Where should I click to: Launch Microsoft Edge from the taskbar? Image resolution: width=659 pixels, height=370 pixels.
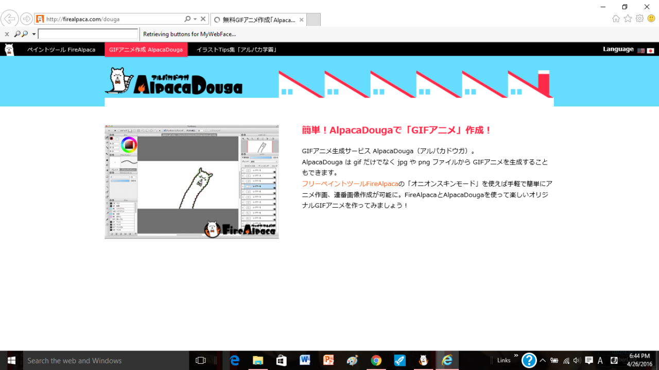tap(235, 360)
